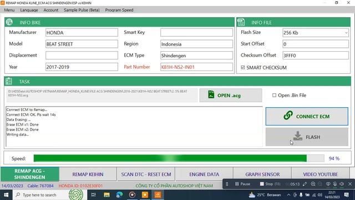This screenshot has height=200, width=355.
Task: Click the system tray volume icon
Action: click(320, 195)
